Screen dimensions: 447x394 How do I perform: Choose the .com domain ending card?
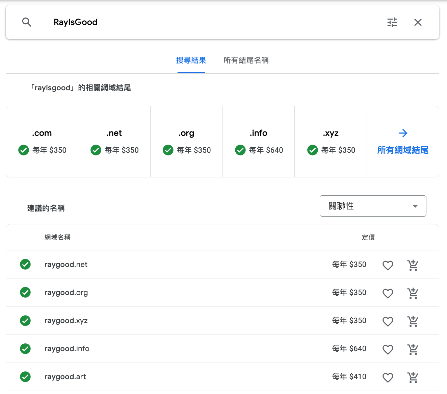pos(42,142)
